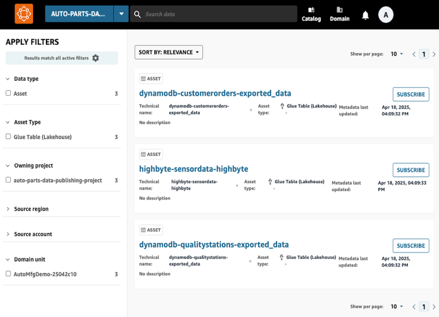This screenshot has height=317, width=439.
Task: Expand the Source region filter section
Action: [8, 209]
